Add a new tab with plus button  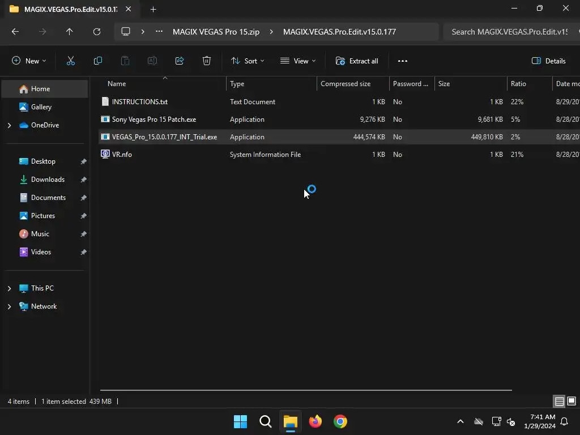(153, 9)
